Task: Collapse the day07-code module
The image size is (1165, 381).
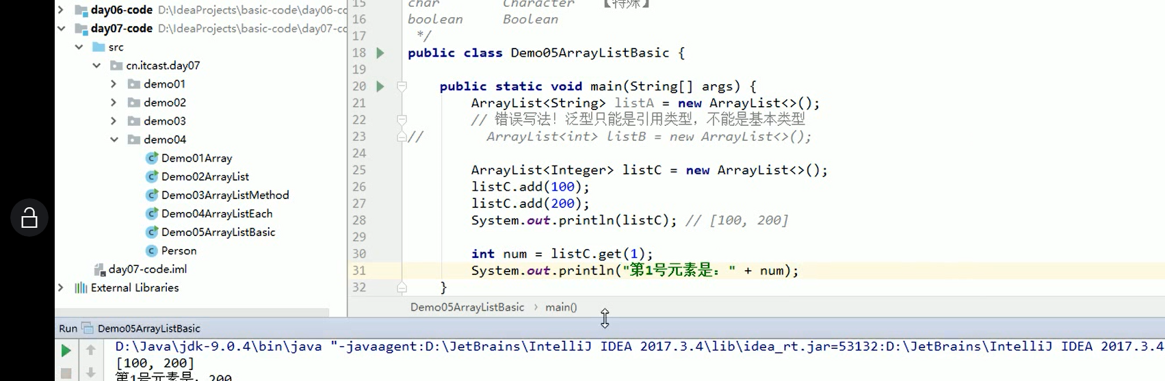Action: [x=61, y=28]
